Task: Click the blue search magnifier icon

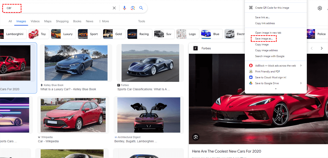Action: pyautogui.click(x=141, y=8)
